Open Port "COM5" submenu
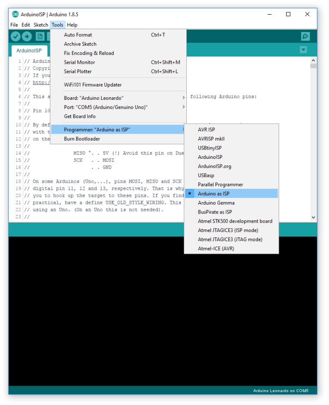This screenshot has width=329, height=405. point(118,107)
